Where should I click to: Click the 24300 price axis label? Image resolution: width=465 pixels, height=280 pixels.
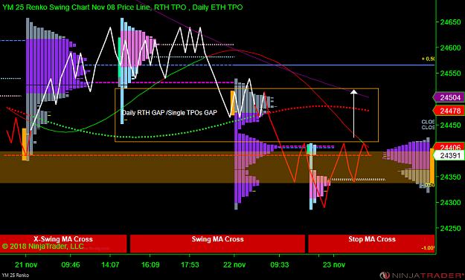(450, 203)
